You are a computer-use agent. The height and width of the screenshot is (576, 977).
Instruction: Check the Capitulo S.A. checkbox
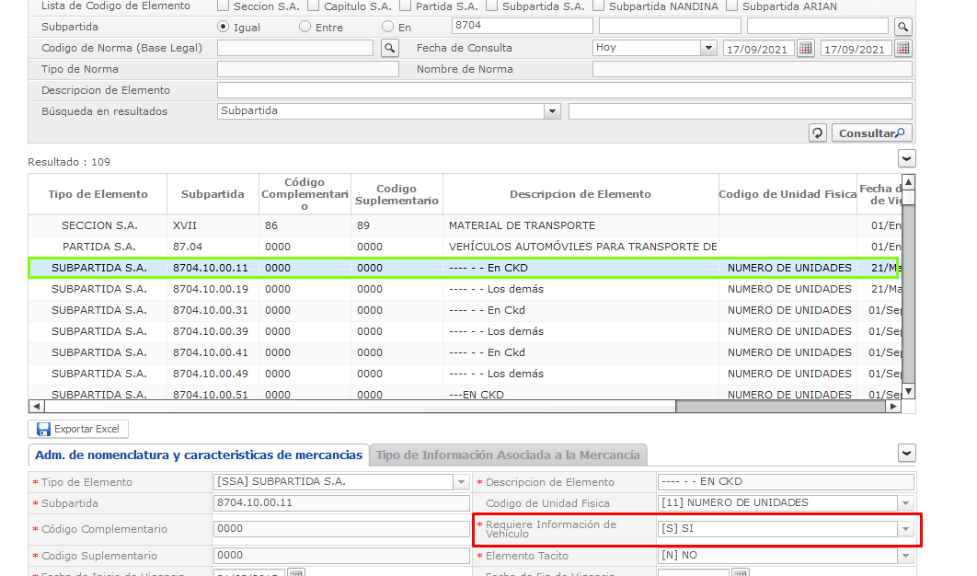(314, 6)
